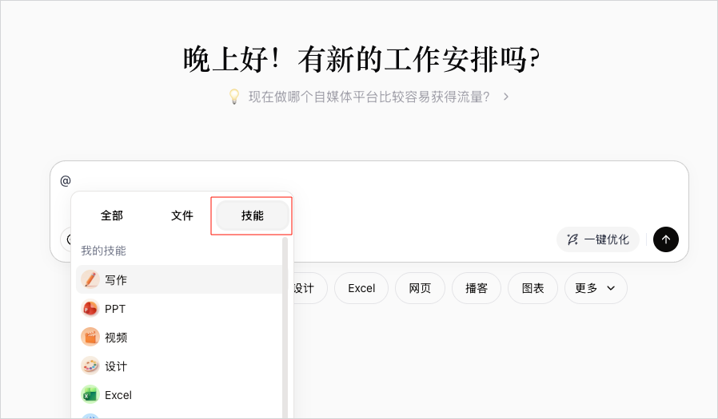The width and height of the screenshot is (718, 419).
Task: Click the PPT skill icon
Action: pyautogui.click(x=90, y=308)
